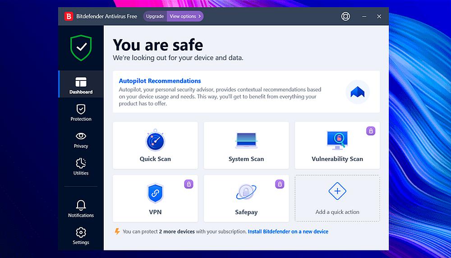The width and height of the screenshot is (451, 258).
Task: Click 'We're looking out for your device' text
Action: tap(178, 58)
